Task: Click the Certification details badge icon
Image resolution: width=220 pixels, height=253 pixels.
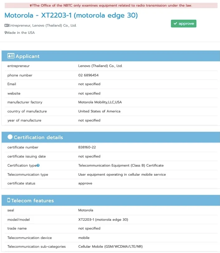Action: point(10,137)
